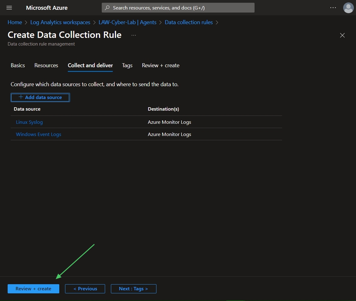Click the Destination(s) column header
Viewport: 356px width, 301px height.
coord(163,109)
